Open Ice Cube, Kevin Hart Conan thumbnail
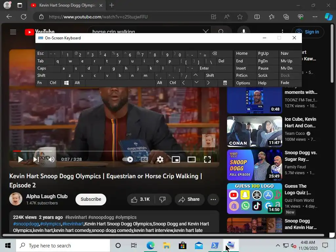 pyautogui.click(x=254, y=132)
